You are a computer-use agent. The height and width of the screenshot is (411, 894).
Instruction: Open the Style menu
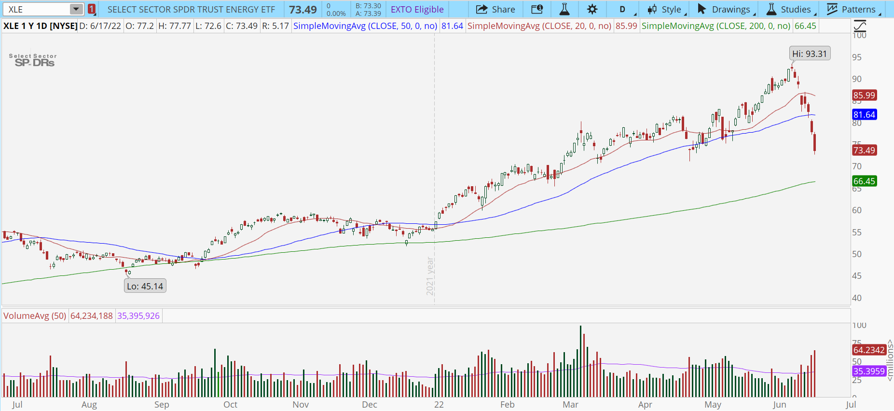(665, 9)
